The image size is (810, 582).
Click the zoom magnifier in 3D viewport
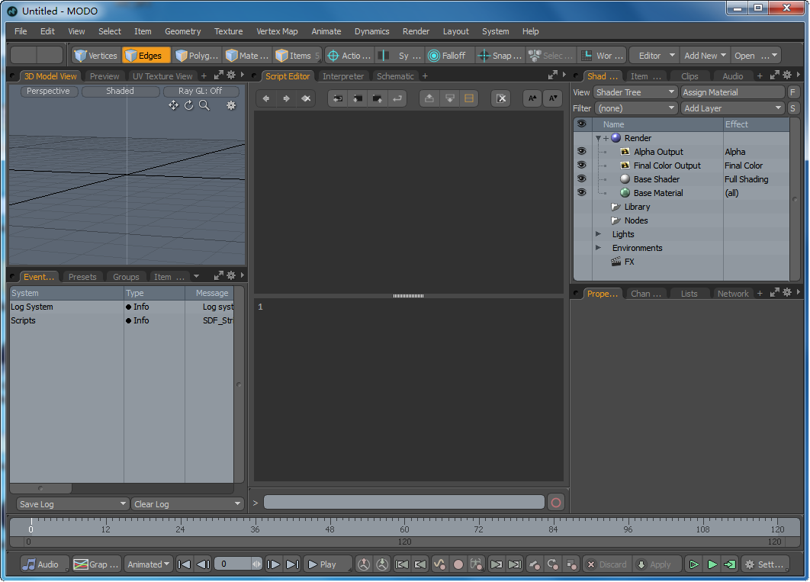[x=204, y=105]
